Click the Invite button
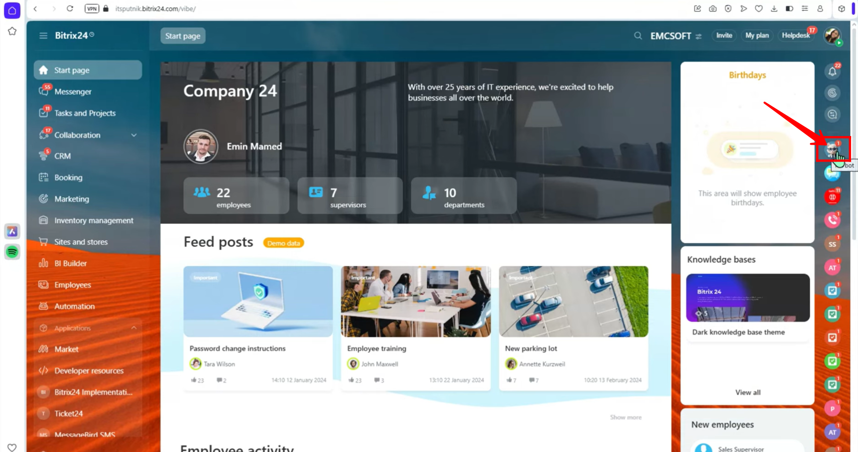 click(724, 36)
